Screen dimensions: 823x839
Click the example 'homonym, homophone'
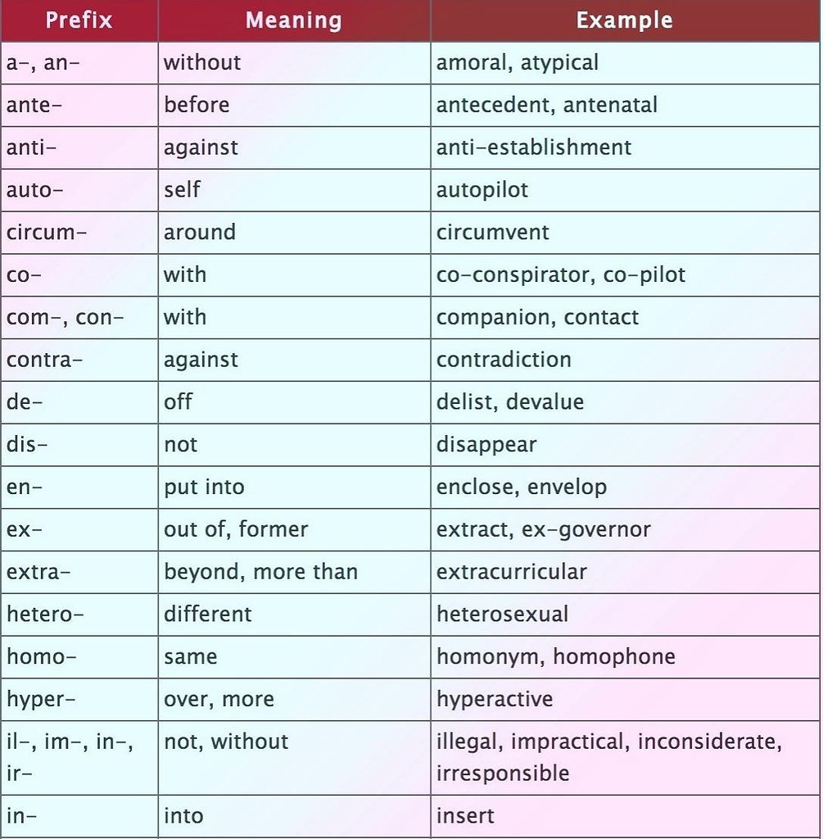tap(556, 656)
